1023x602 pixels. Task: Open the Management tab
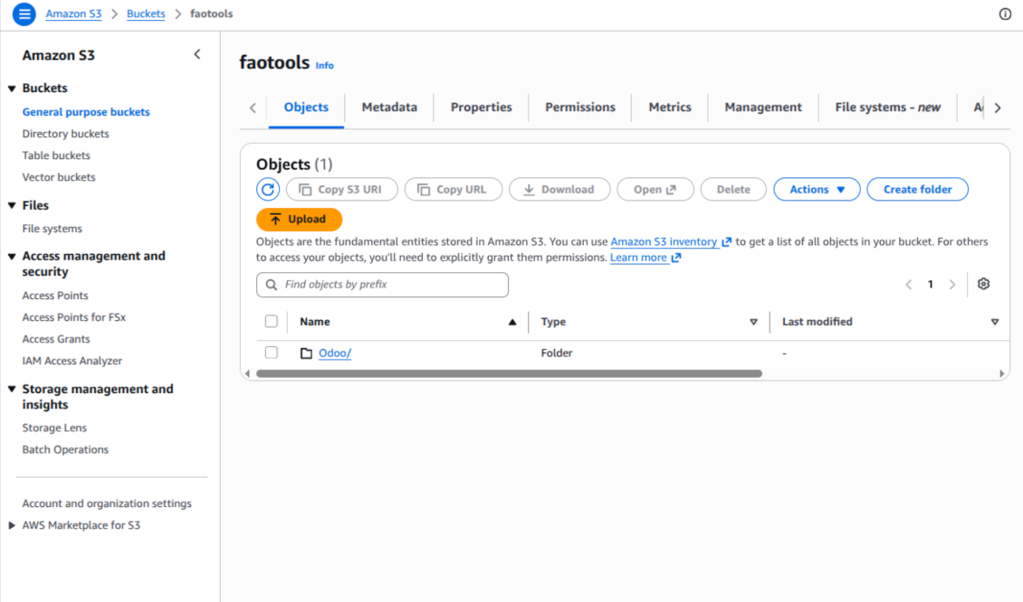click(763, 108)
